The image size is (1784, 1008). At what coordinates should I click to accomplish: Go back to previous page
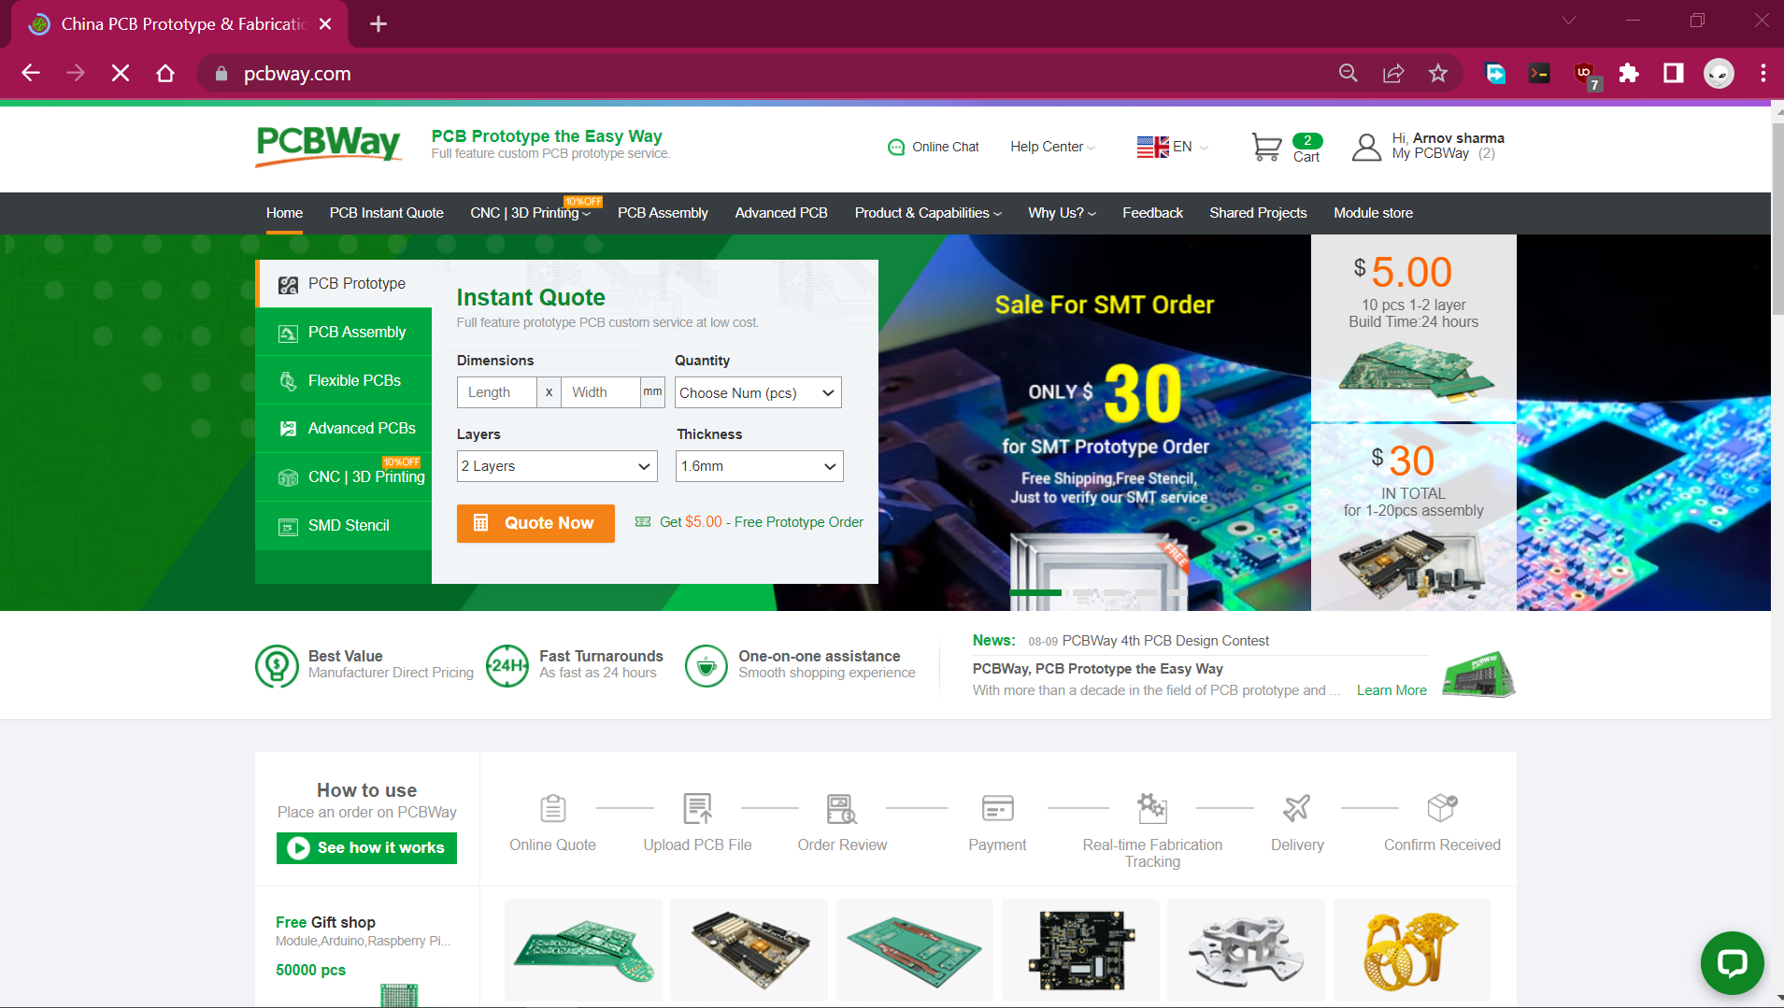tap(31, 73)
